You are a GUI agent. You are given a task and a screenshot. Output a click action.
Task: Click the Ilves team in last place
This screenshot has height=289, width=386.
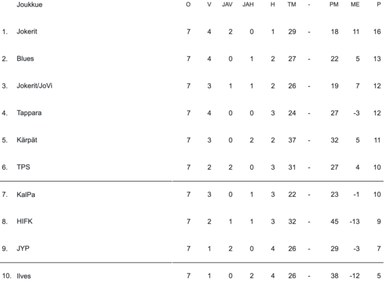24,275
